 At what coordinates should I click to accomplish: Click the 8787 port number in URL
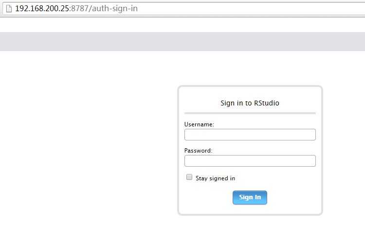point(78,9)
